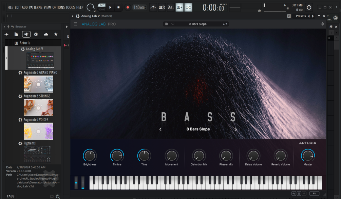Toggle wait for input before playing
This screenshot has width=341, height=199.
(162, 7)
